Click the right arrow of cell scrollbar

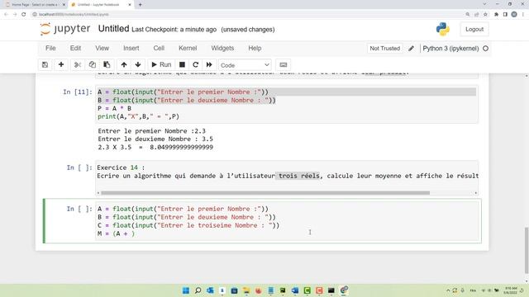476,193
